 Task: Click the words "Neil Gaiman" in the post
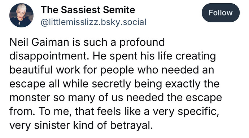39,42
